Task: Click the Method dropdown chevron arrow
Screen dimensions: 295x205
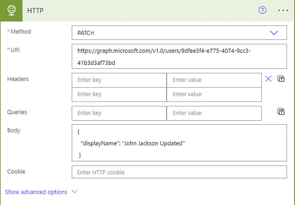Action: 274,33
